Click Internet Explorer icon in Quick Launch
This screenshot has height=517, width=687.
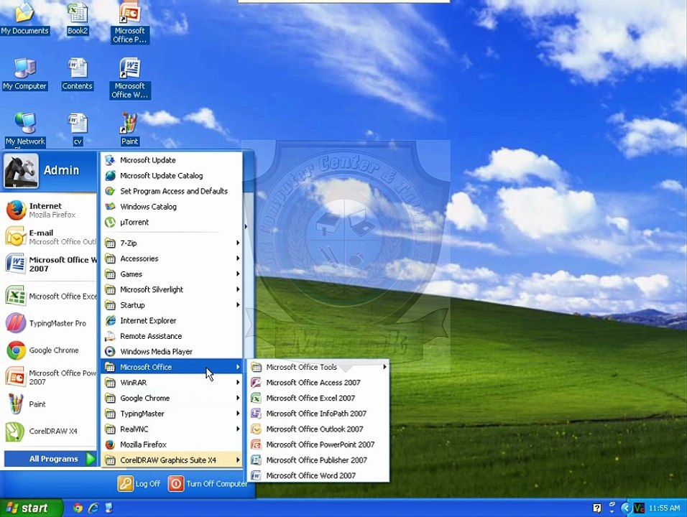pos(93,508)
